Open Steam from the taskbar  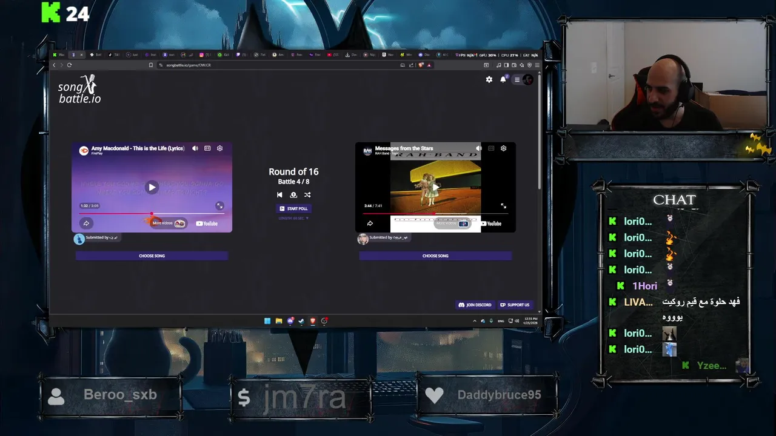pos(301,321)
